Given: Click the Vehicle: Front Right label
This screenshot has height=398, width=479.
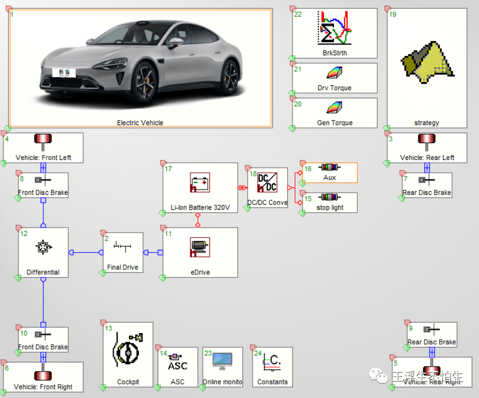Looking at the screenshot, I should click(x=43, y=387).
